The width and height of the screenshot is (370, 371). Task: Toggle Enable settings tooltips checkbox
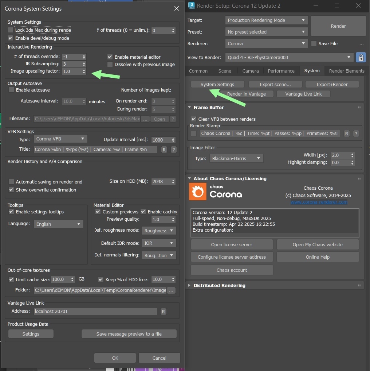[x=11, y=212]
